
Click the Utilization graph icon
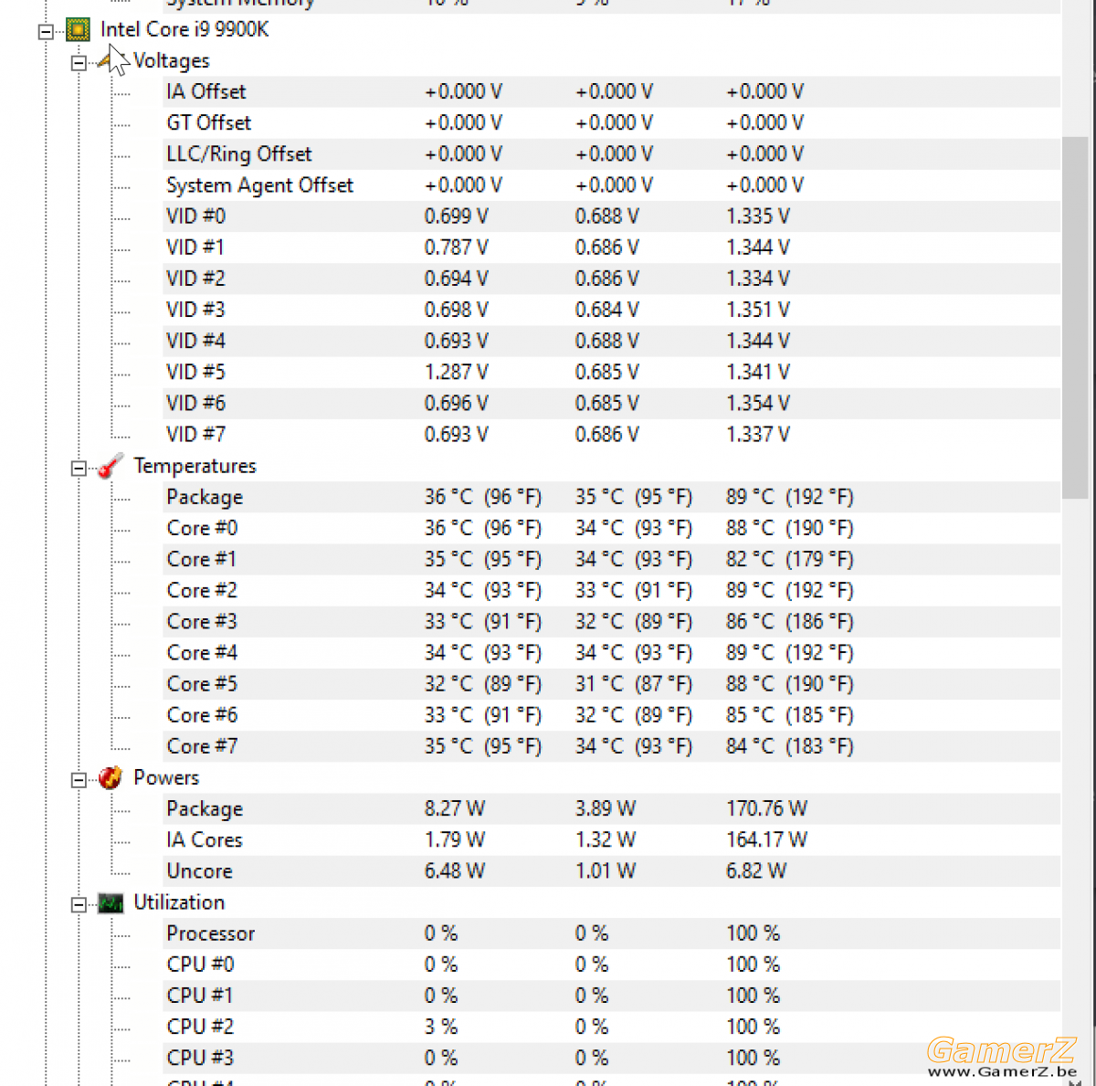pyautogui.click(x=111, y=903)
